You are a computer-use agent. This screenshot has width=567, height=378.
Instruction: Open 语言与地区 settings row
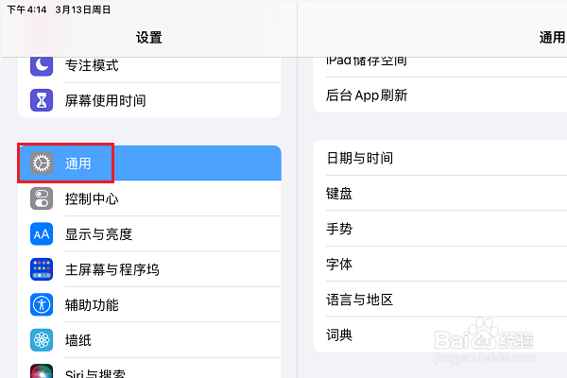coord(440,300)
